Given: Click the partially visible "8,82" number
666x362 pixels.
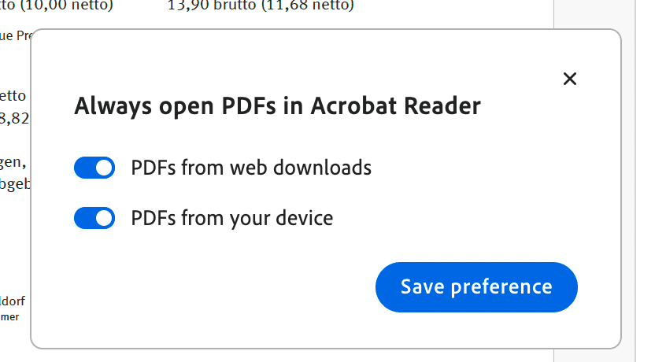Looking at the screenshot, I should point(13,119).
